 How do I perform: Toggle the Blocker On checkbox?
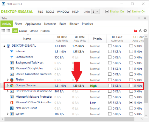tap(107, 12)
